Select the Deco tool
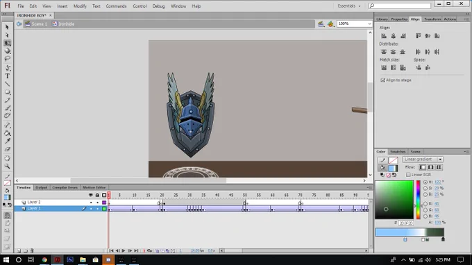 click(7, 116)
